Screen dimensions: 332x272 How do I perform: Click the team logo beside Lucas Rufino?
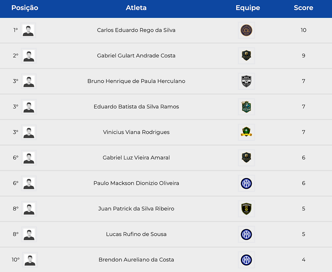(x=246, y=234)
